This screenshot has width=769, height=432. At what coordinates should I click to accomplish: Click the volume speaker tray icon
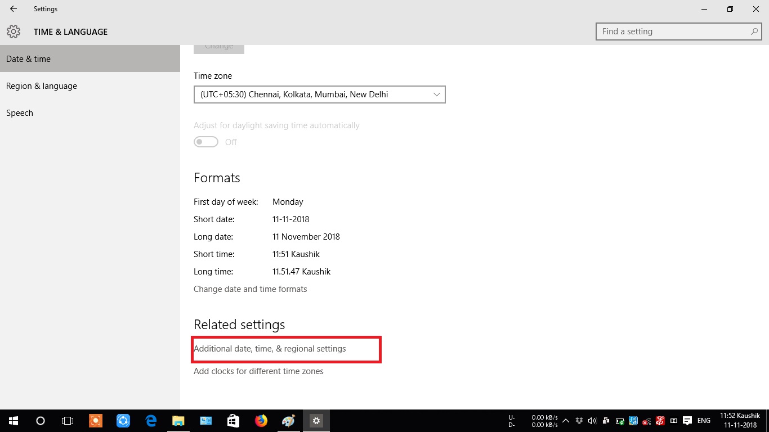pyautogui.click(x=592, y=421)
